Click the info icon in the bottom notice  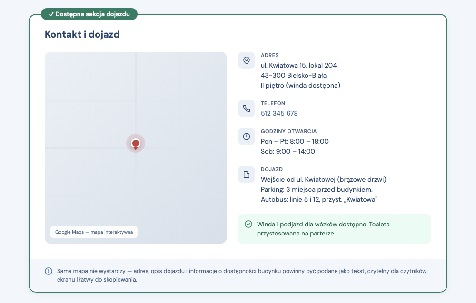tap(48, 271)
